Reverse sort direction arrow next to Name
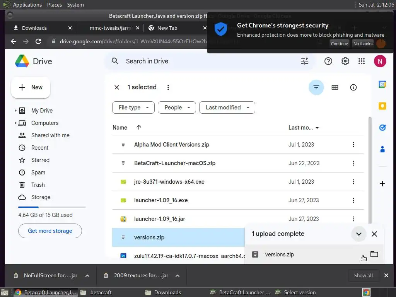 point(139,128)
